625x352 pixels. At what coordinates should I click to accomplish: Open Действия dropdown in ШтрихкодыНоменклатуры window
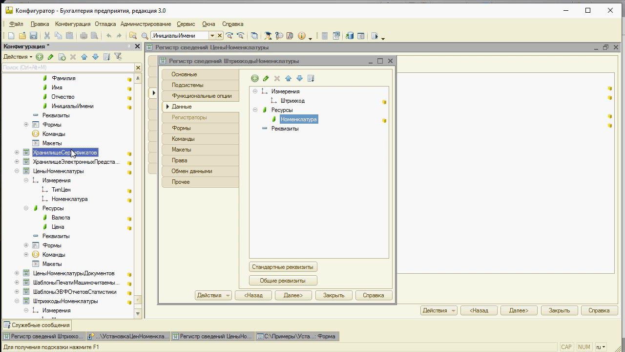[213, 295]
